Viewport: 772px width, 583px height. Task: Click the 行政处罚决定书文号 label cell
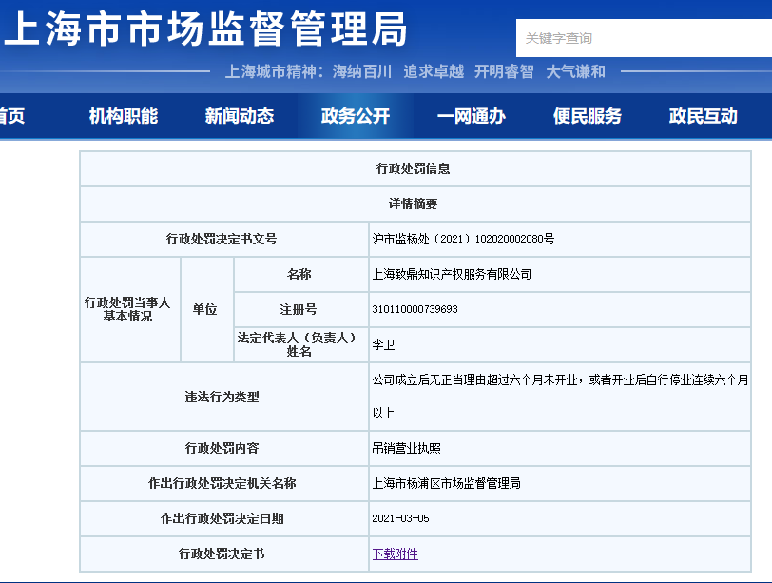point(224,239)
